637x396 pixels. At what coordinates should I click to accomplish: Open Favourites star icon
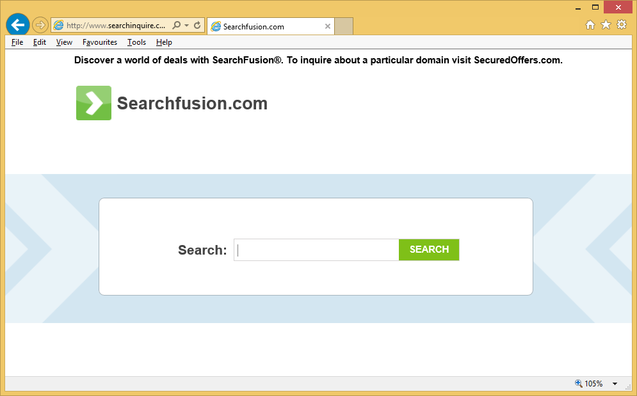pos(606,25)
